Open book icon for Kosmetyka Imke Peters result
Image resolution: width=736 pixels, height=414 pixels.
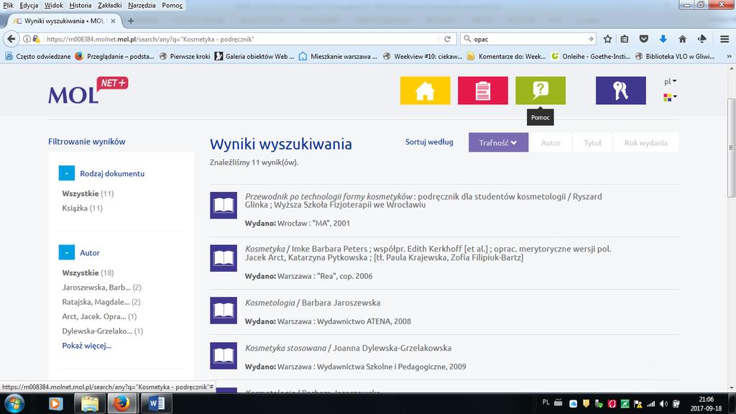coord(224,258)
